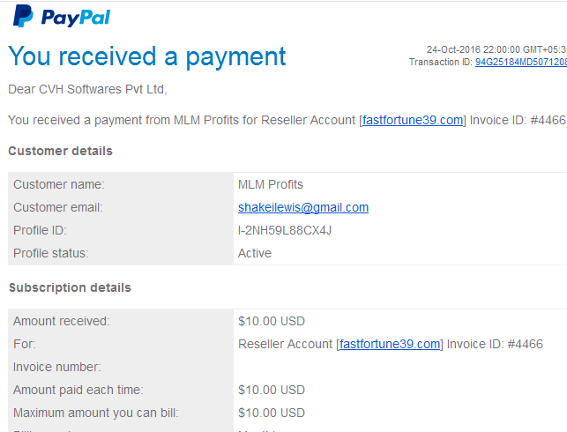Screen dimensions: 567x432
Task: Open fastfortune39.com link in For row
Action: (390, 344)
